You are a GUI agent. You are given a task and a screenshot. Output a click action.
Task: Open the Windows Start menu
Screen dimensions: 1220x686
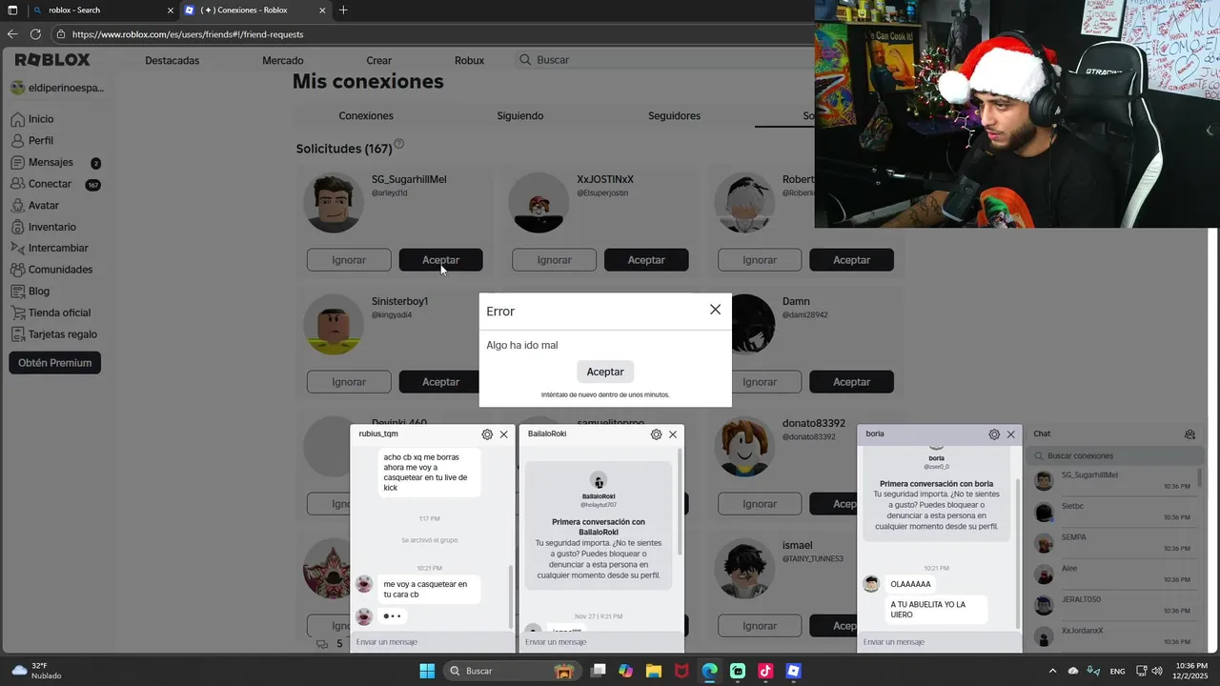click(x=427, y=671)
